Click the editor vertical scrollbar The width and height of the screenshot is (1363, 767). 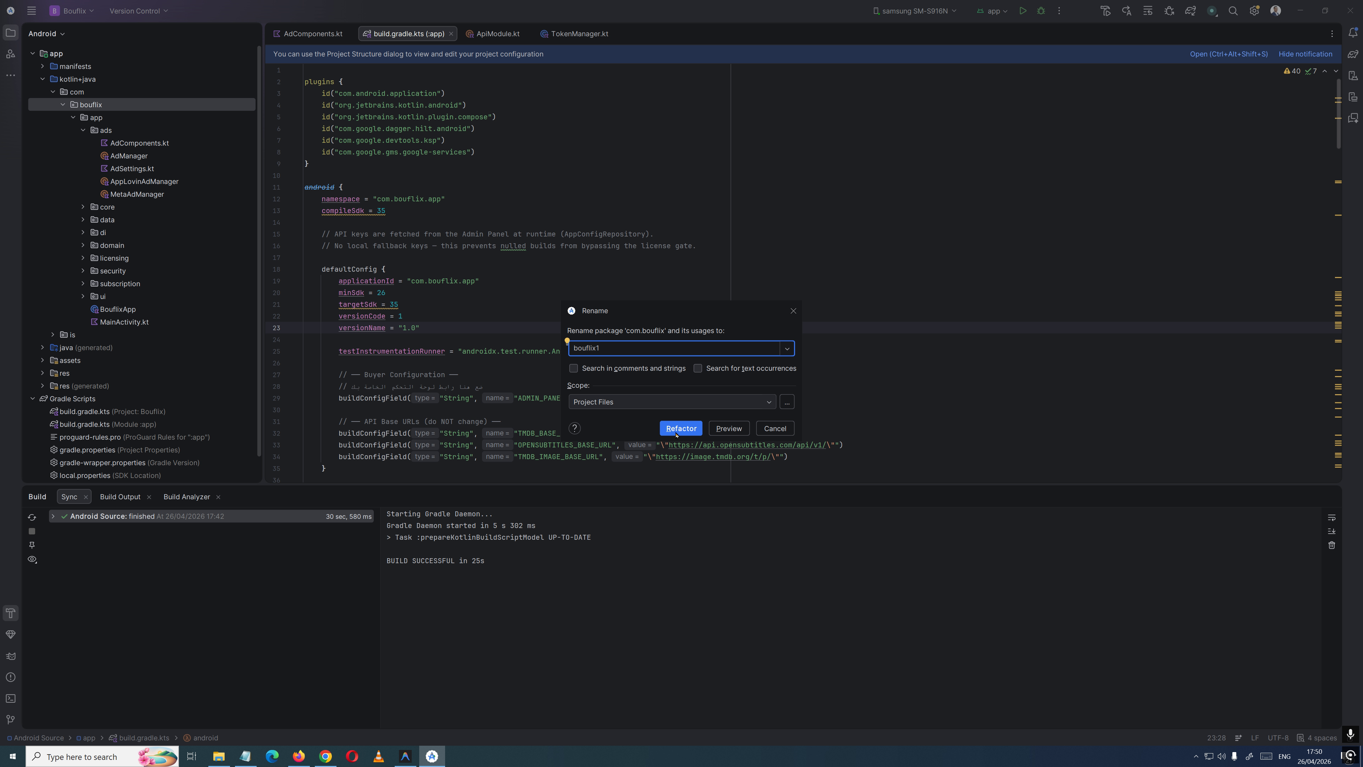coord(1339,114)
